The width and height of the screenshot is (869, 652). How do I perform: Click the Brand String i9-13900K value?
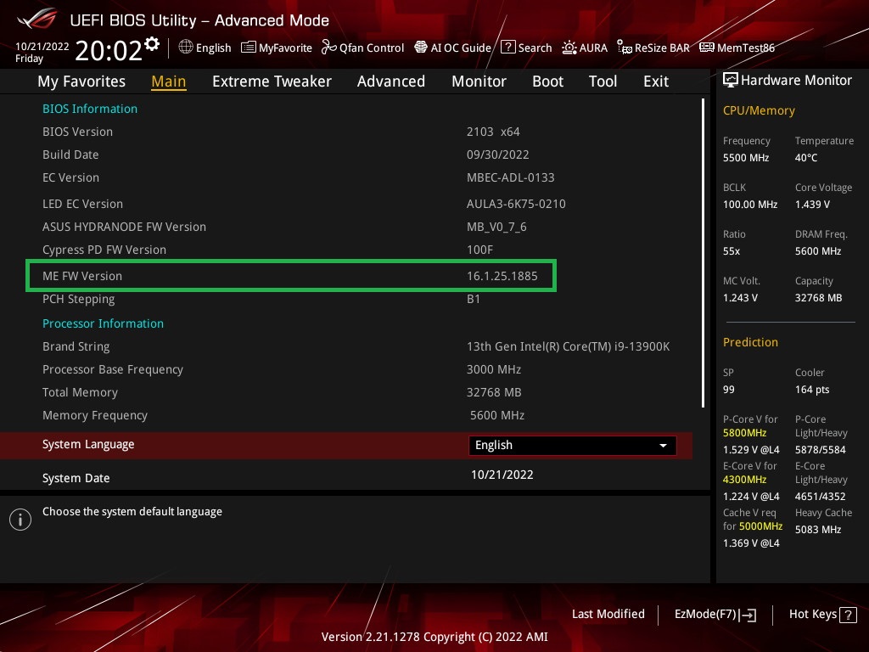pyautogui.click(x=568, y=347)
